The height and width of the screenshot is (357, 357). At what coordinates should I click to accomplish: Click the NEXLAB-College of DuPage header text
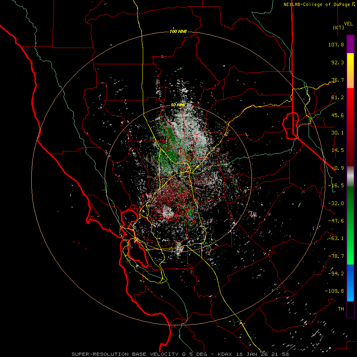[317, 4]
